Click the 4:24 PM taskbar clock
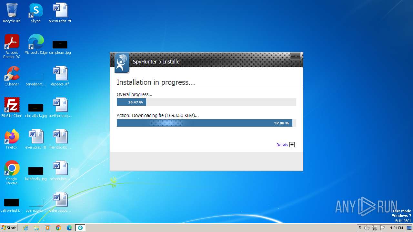The image size is (413, 232). click(396, 228)
